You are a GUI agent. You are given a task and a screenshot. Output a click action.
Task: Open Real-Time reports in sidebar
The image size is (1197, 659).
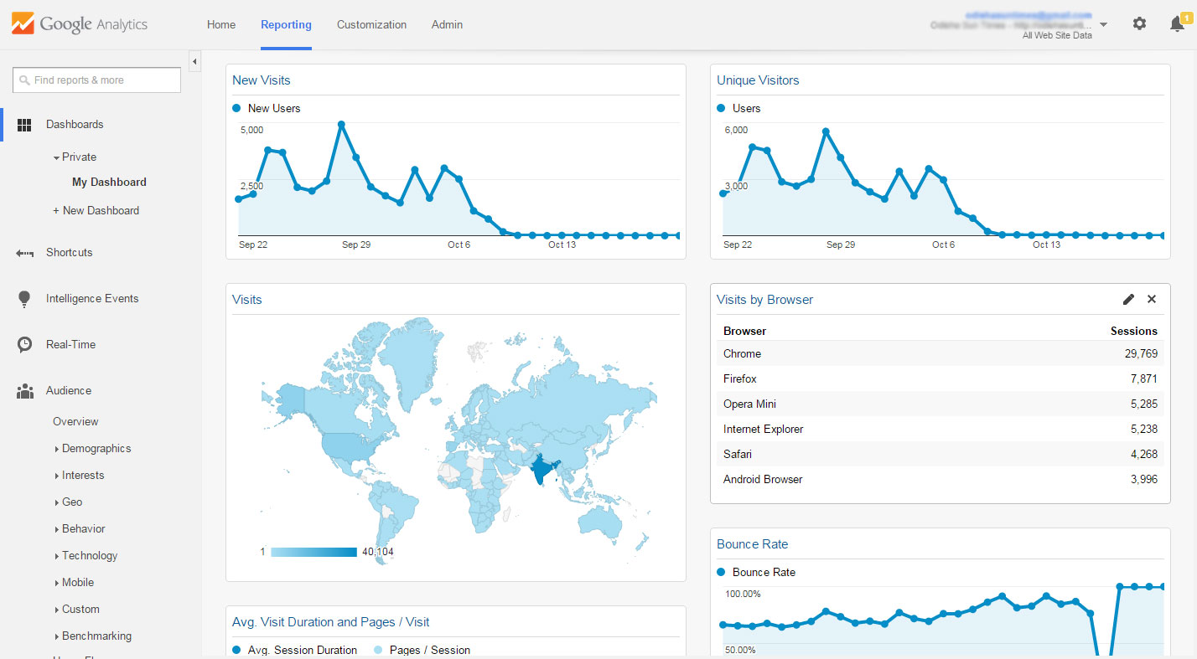tap(70, 345)
